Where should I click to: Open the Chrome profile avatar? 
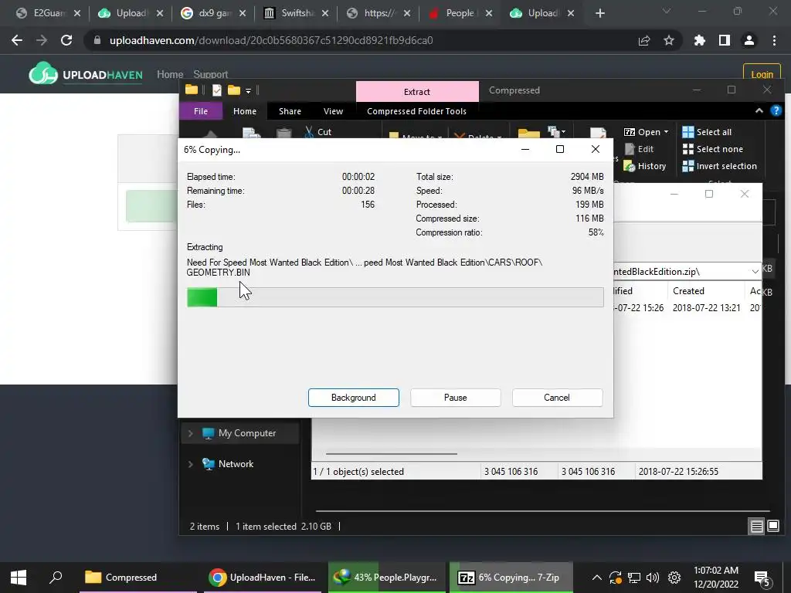749,40
